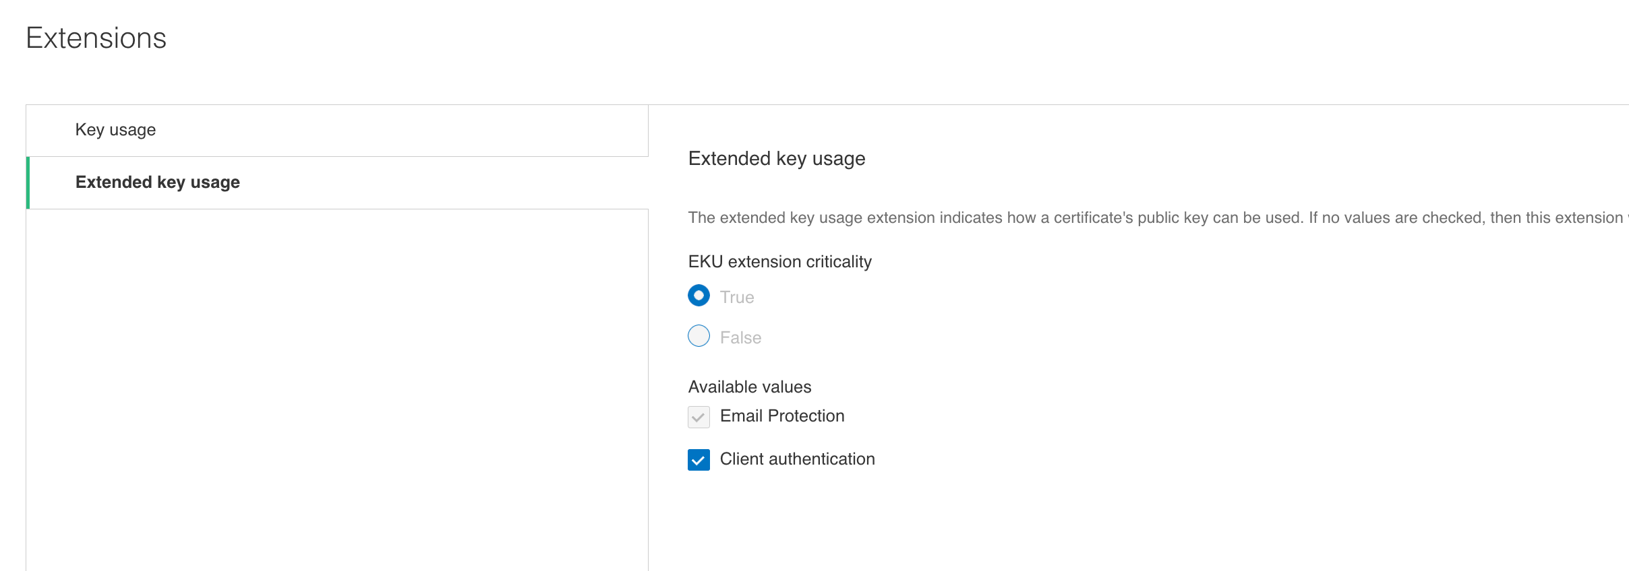This screenshot has width=1629, height=571.
Task: Select the Extended key usage tab
Action: pos(157,182)
